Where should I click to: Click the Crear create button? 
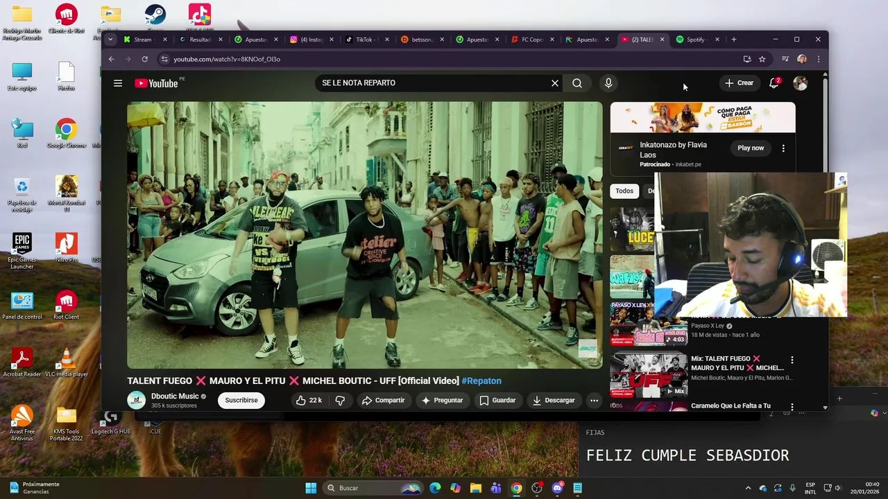[739, 83]
